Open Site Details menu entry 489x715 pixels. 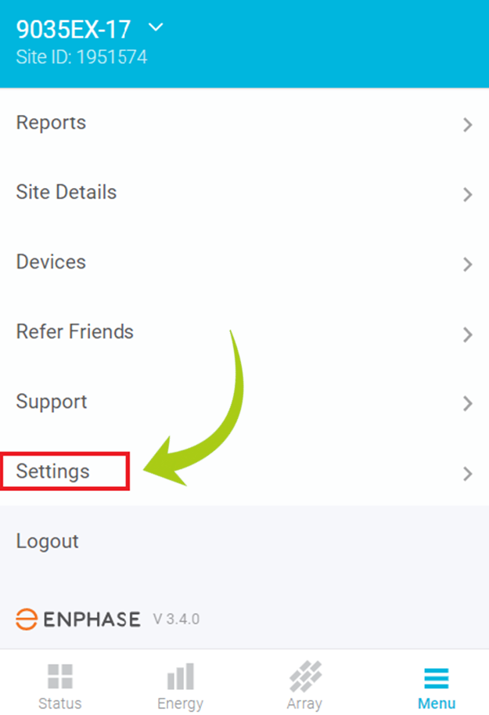pos(67,193)
